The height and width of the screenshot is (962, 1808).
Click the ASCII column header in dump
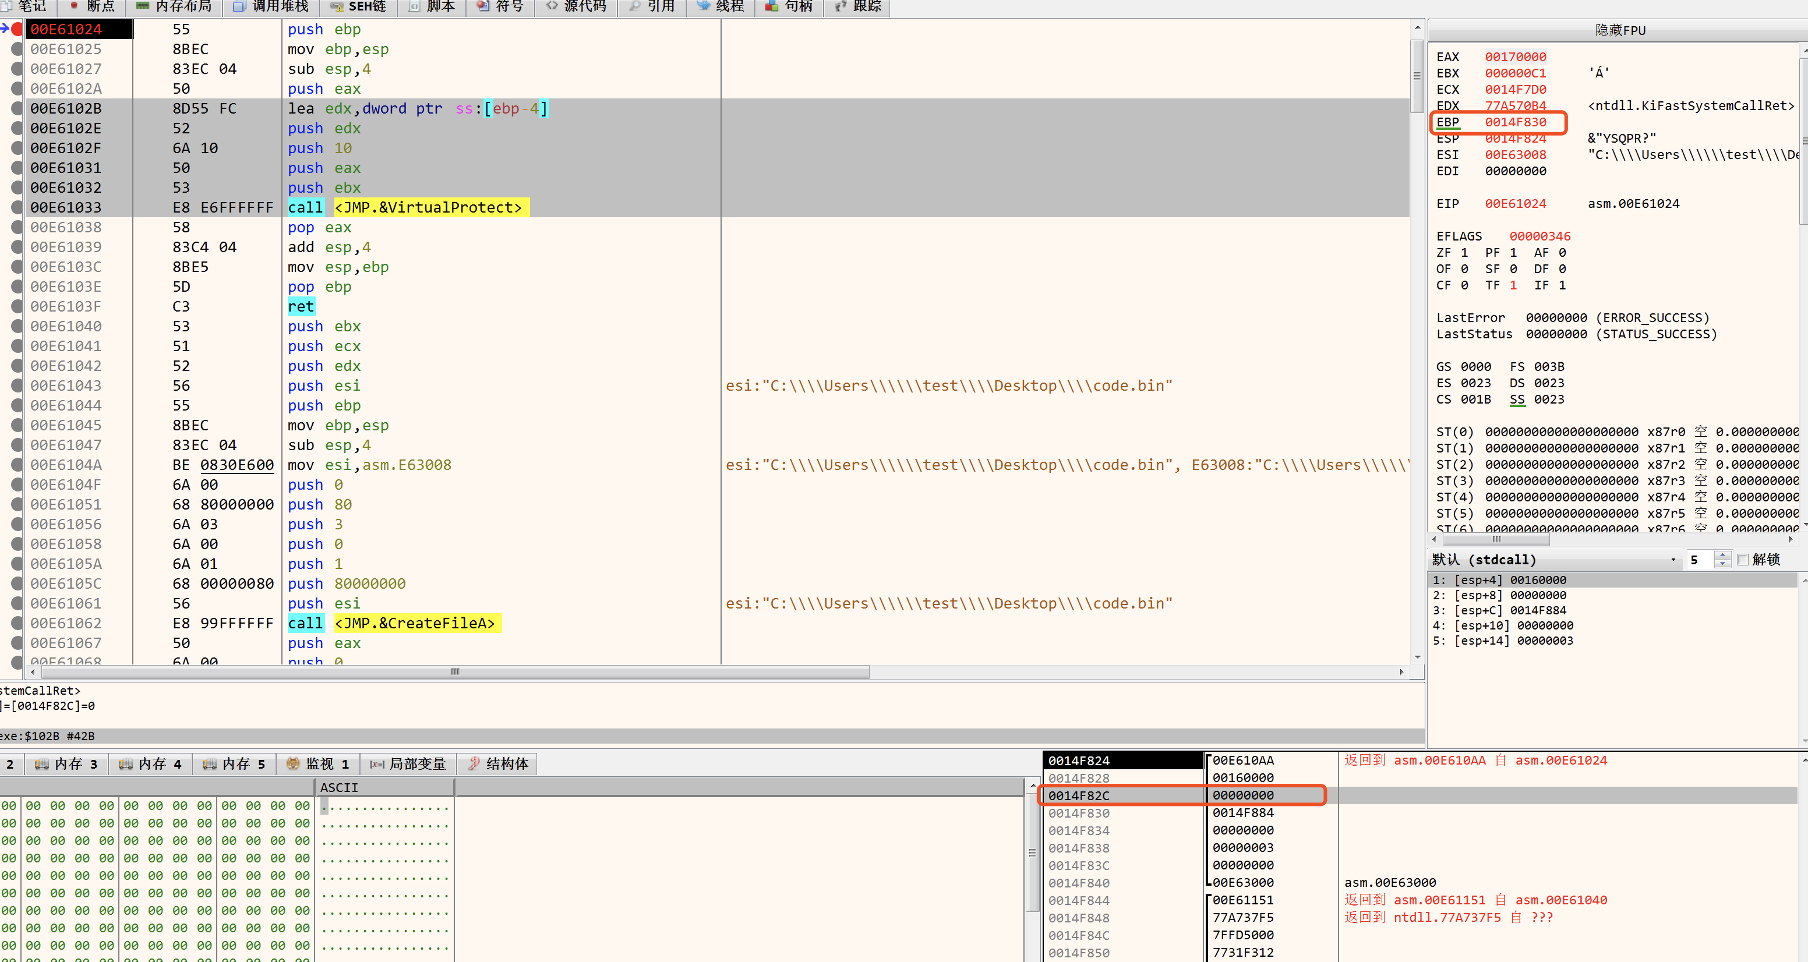coord(384,787)
